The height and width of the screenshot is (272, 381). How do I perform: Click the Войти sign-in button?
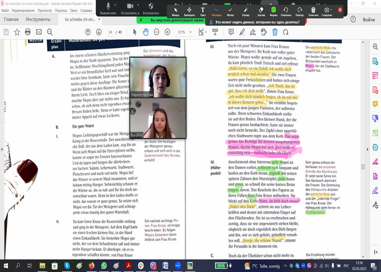(369, 19)
